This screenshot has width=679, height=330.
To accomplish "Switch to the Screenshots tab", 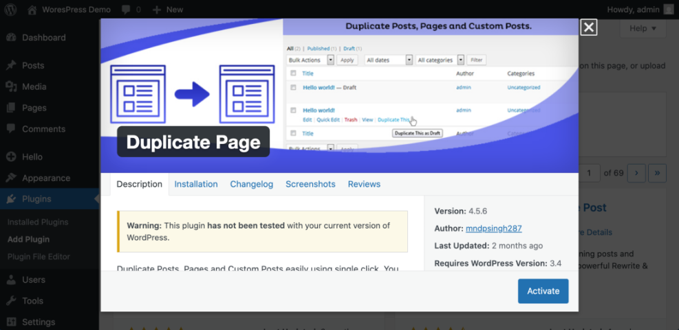I will point(310,184).
